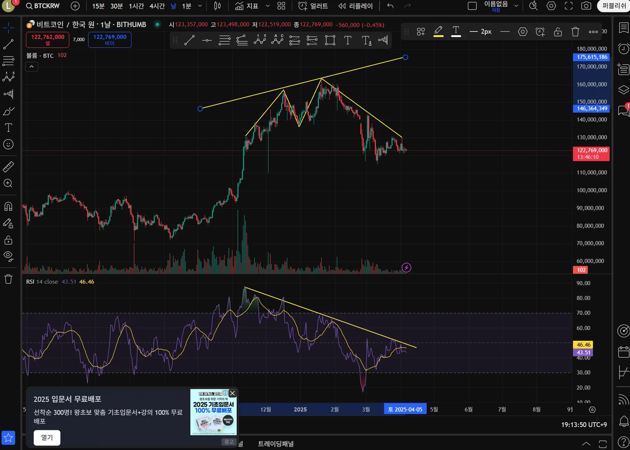This screenshot has height=450, width=630.
Task: Collapse the indicator legend chevron
Action: [32, 67]
